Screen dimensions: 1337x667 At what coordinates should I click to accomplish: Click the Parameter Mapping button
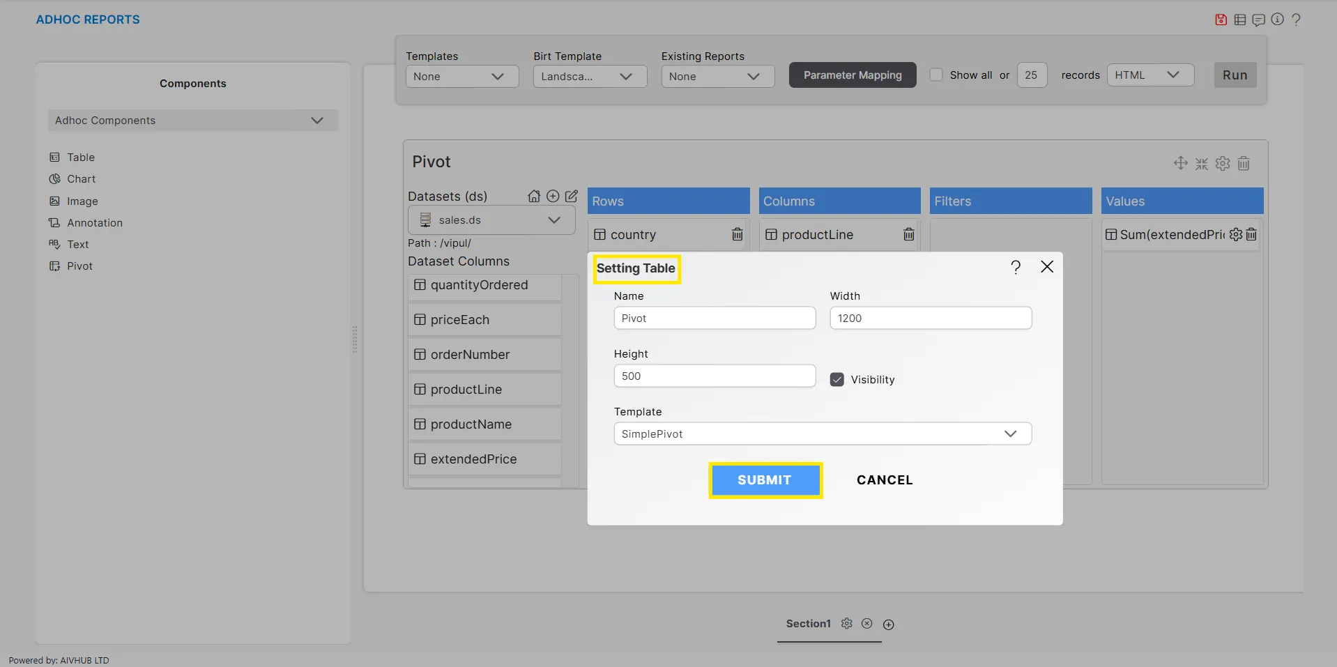click(x=852, y=75)
